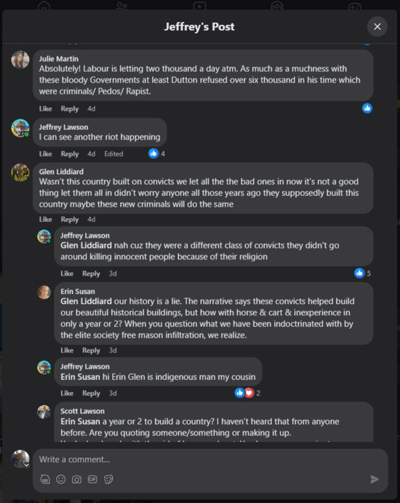Reply to Jeffrey Lawson's riot comment

(x=70, y=154)
